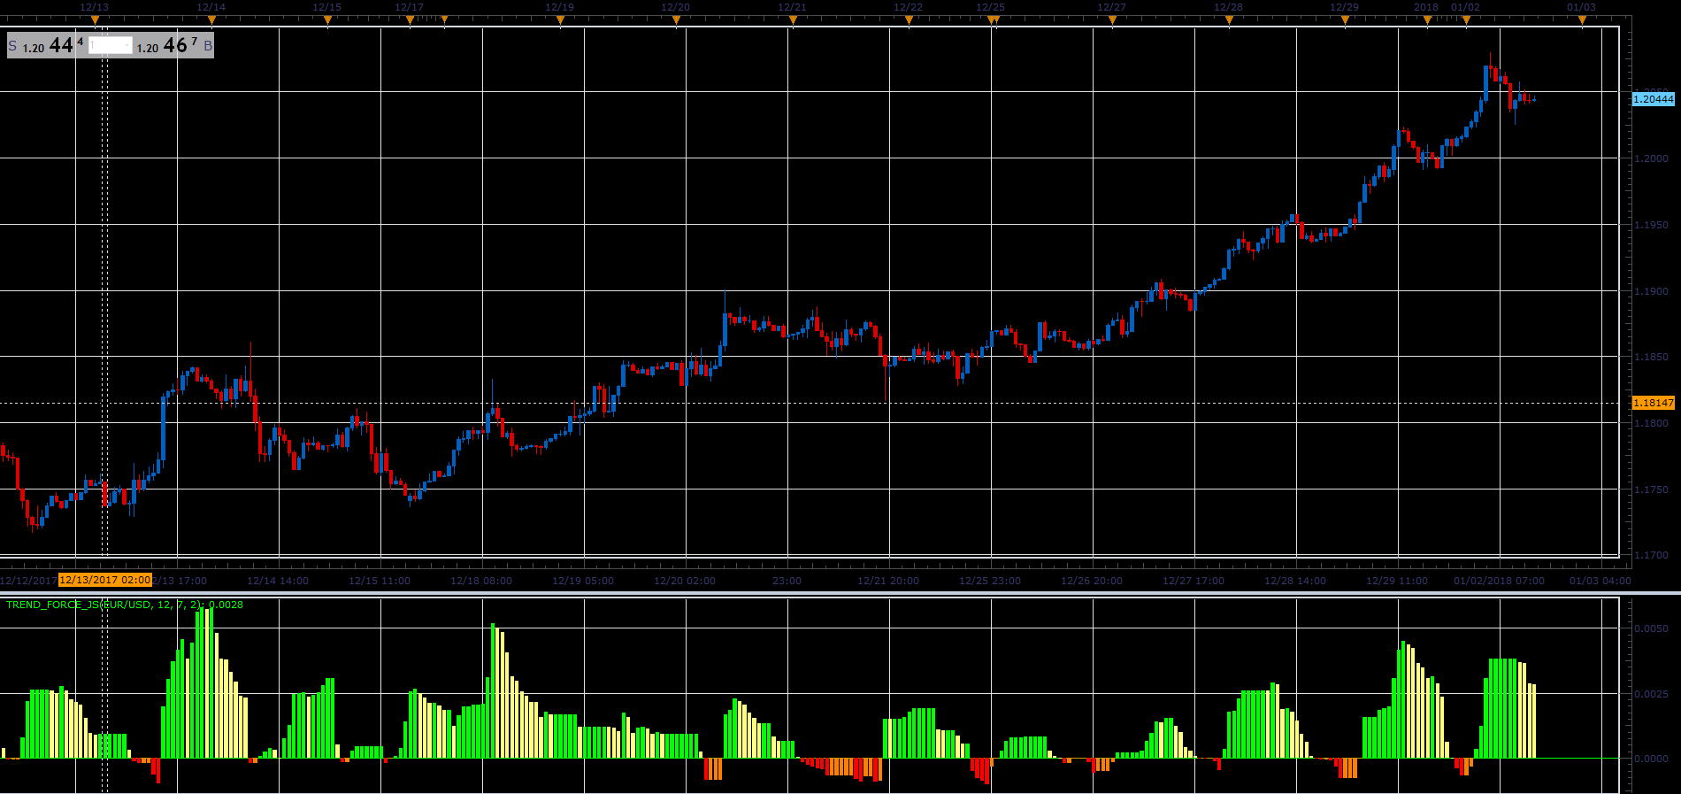Viewport: 1681px width, 794px height.
Task: Click the 12/13 day marker triangle
Action: click(95, 20)
